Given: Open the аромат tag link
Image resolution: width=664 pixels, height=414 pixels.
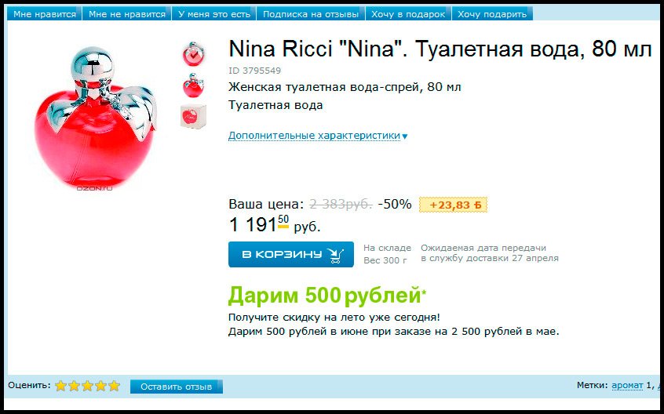Looking at the screenshot, I should (627, 385).
